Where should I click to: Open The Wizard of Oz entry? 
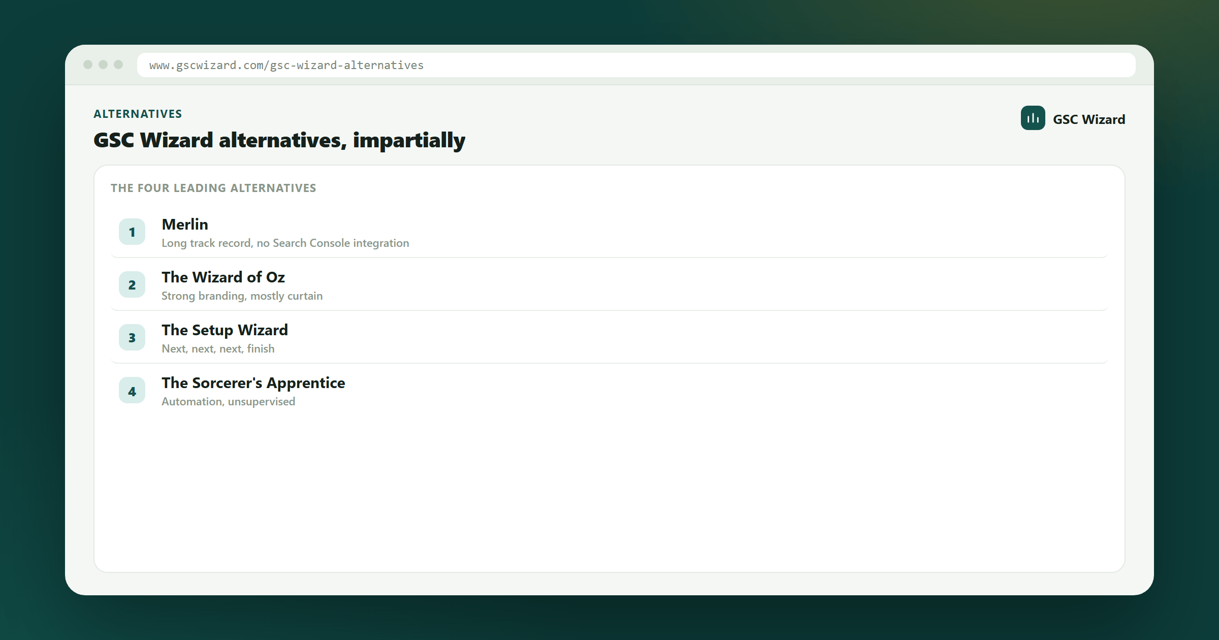pos(609,285)
